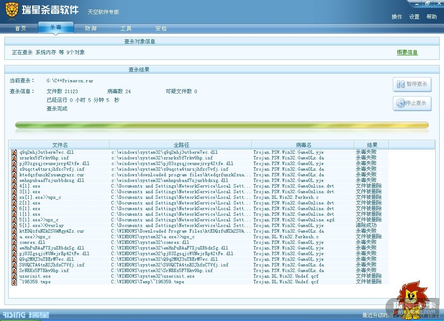Click the virus icon beside 1[1].exe
The image size is (444, 321).
point(14,214)
